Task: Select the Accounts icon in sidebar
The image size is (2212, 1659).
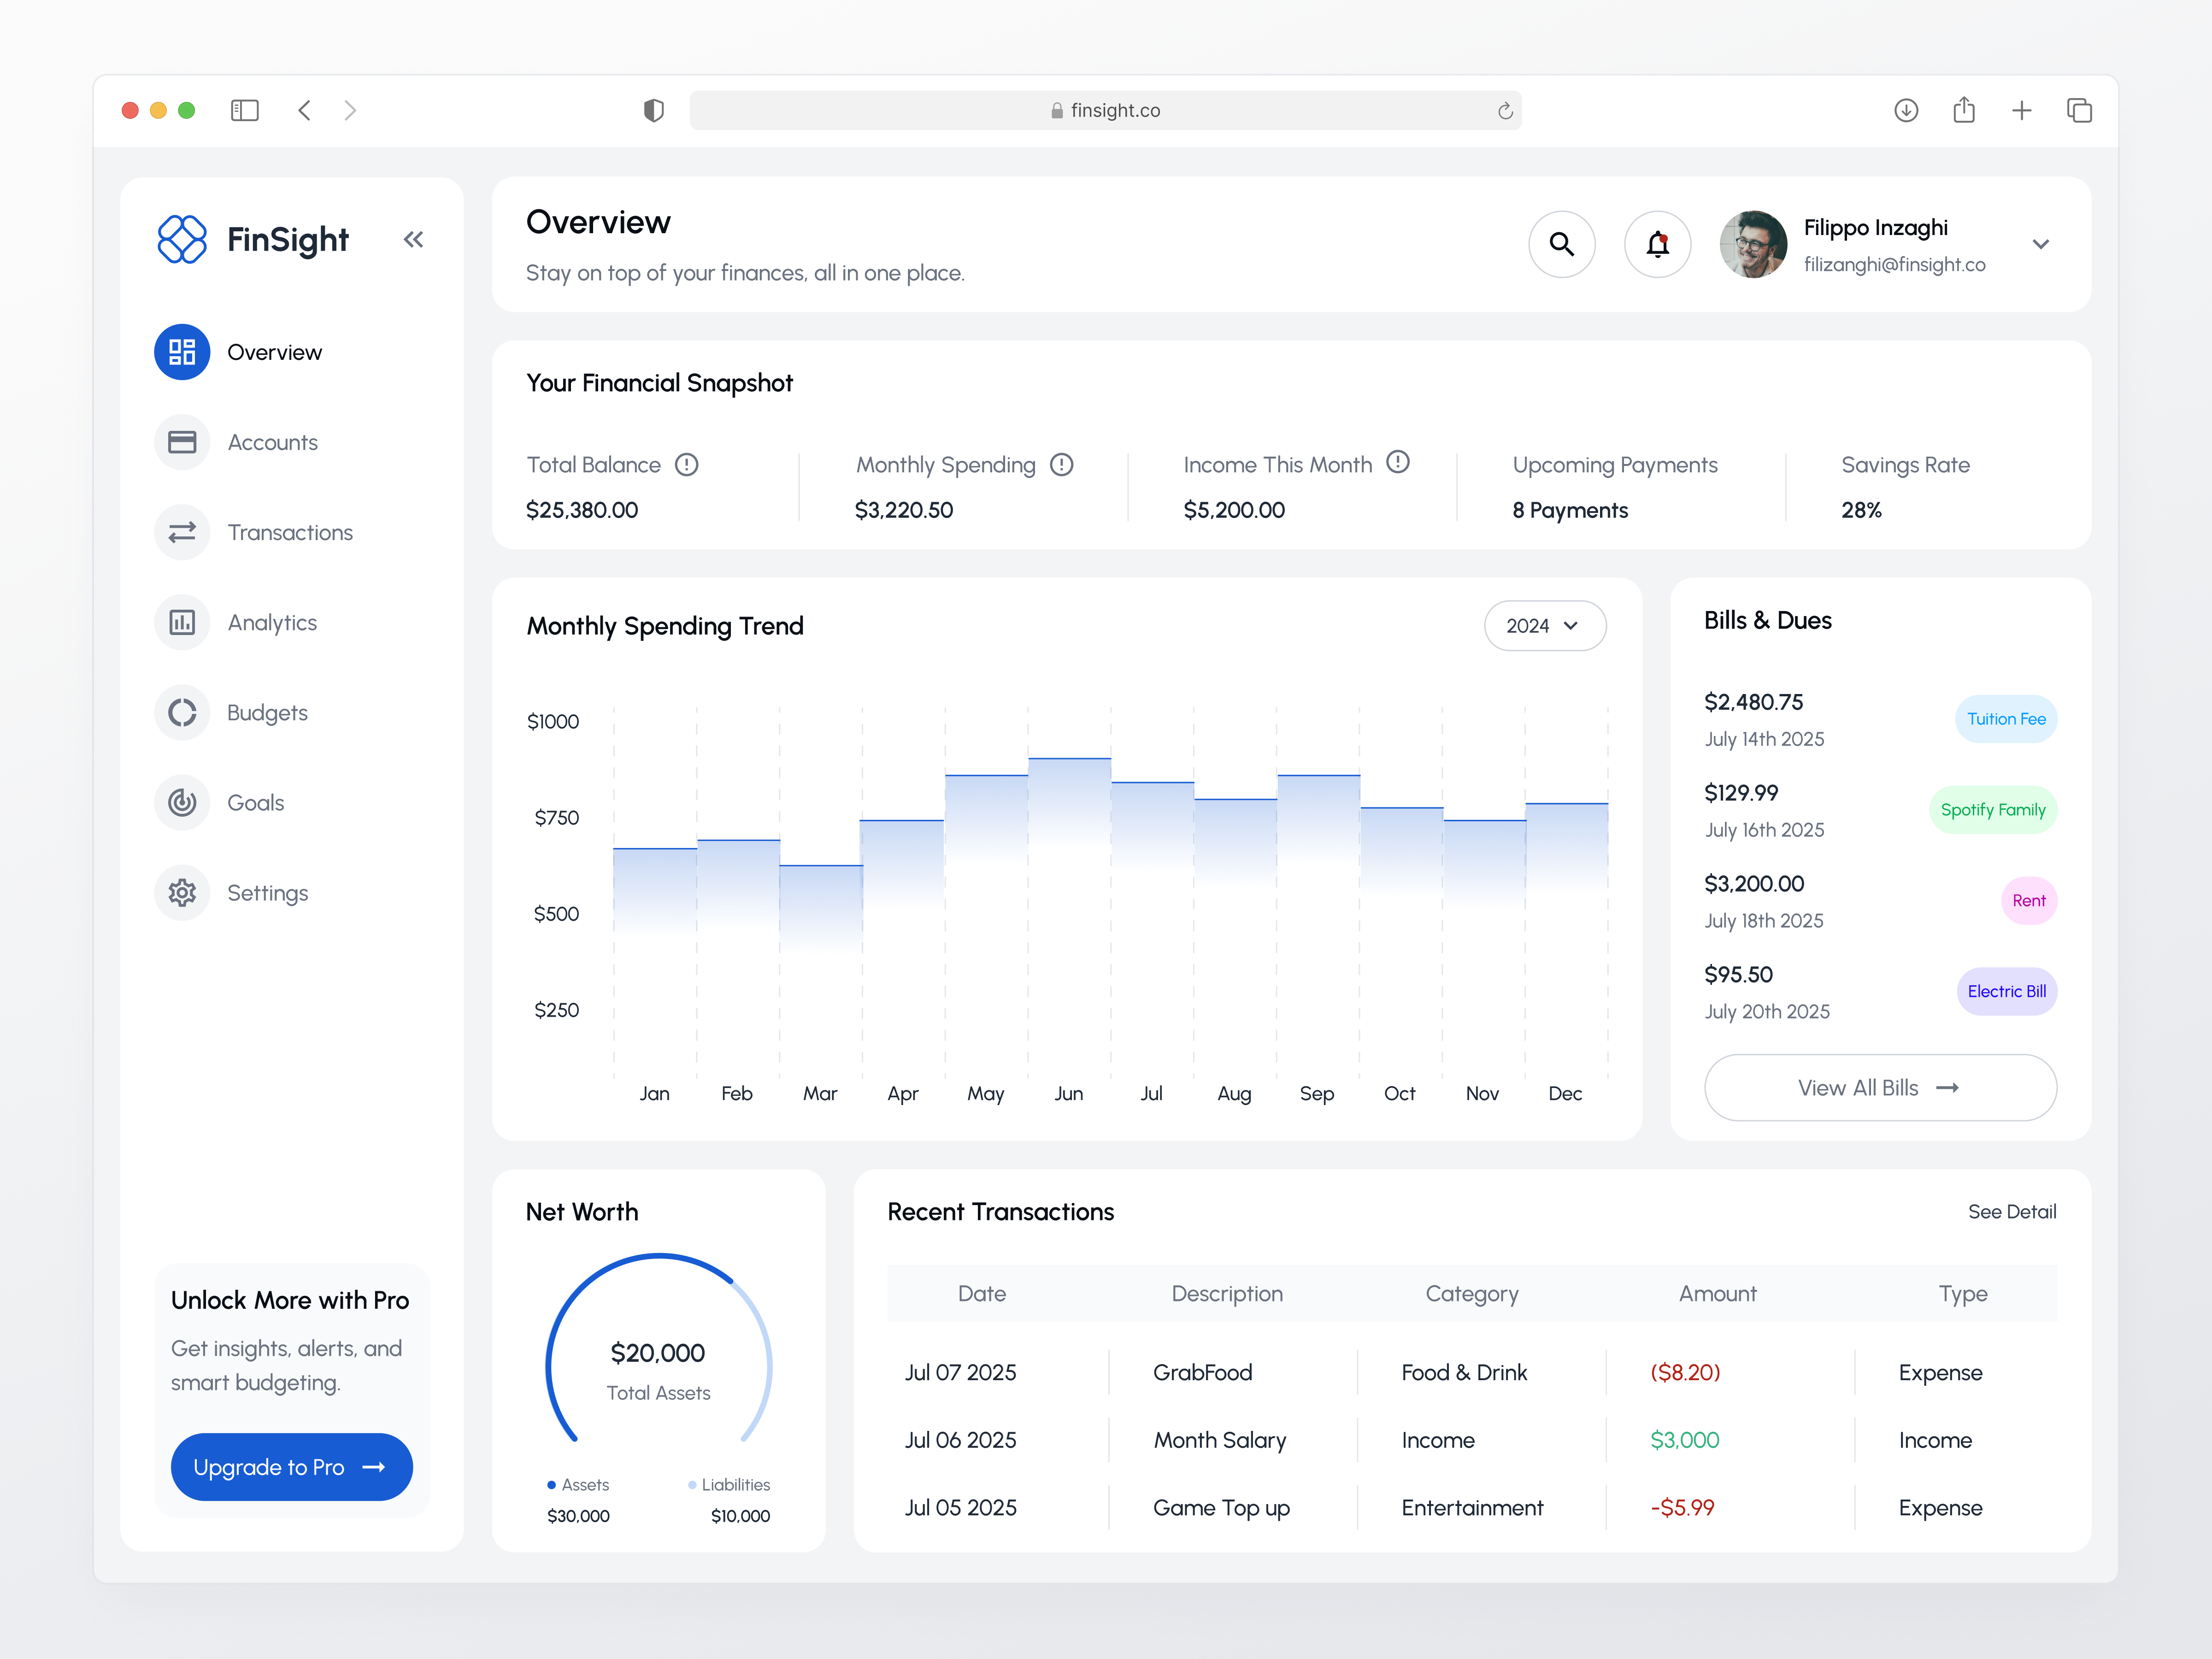Action: (x=182, y=441)
